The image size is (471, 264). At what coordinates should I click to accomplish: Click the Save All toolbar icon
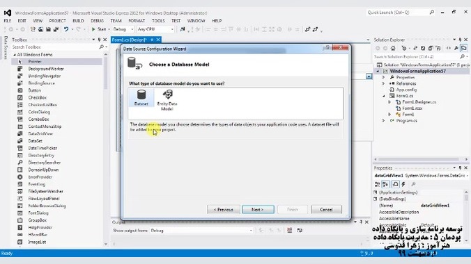[56, 29]
